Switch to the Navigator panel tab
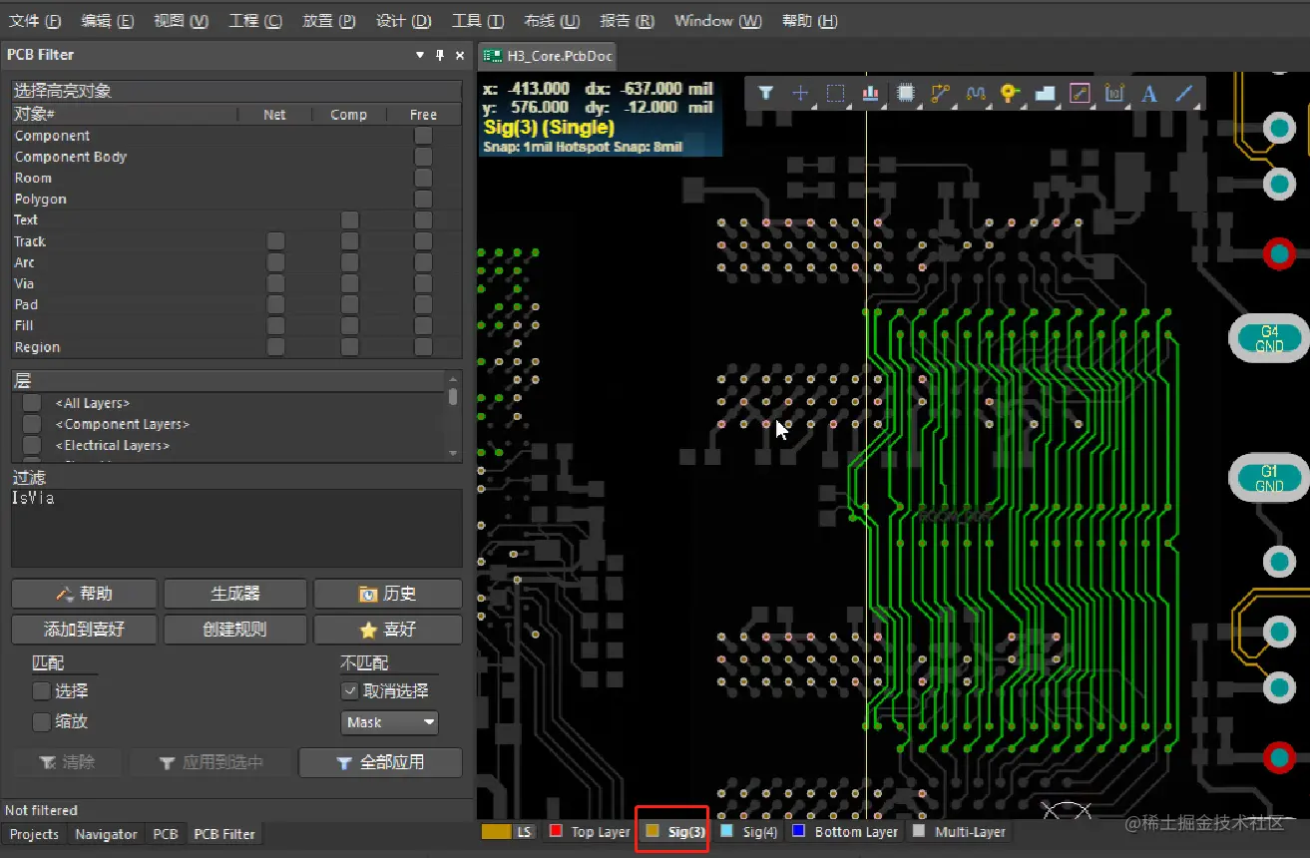Viewport: 1310px width, 858px height. click(106, 834)
